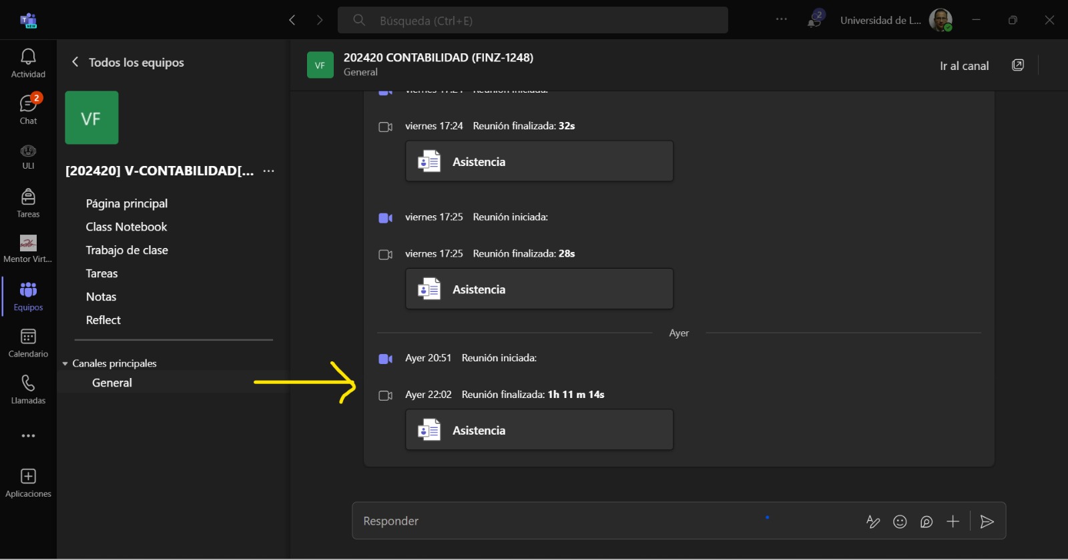Click the Búsqueda search field
This screenshot has width=1068, height=560.
click(x=533, y=21)
